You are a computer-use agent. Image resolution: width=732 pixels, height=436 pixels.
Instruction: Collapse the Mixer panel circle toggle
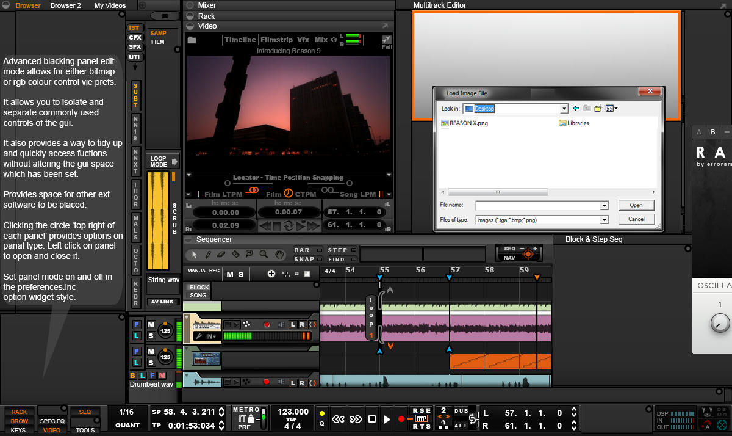(189, 5)
